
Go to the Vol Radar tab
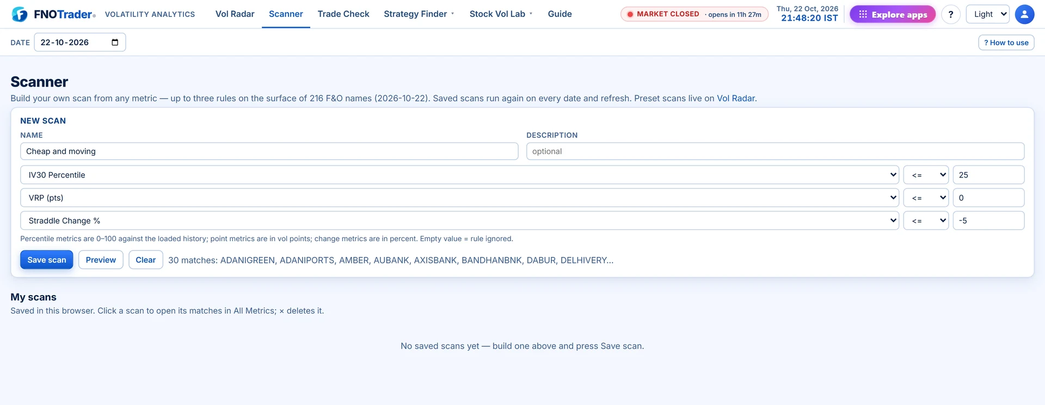235,14
